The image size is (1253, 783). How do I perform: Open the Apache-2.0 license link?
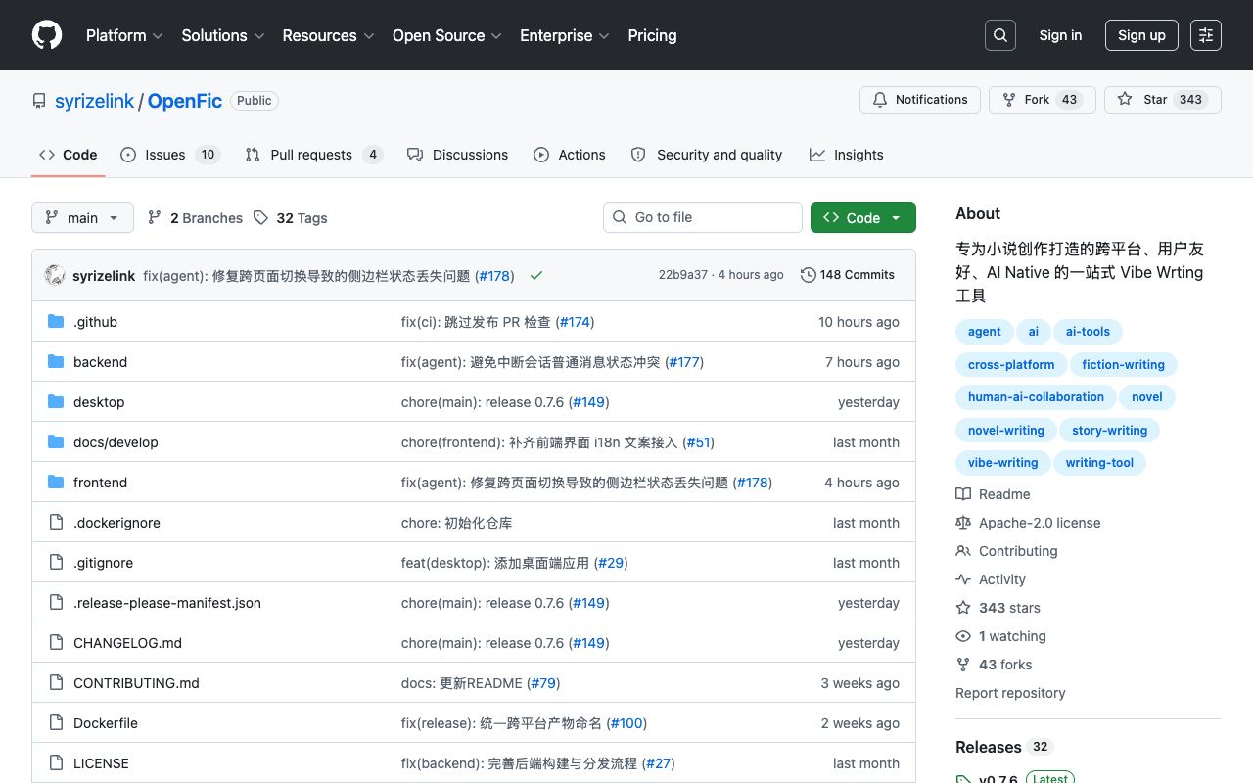(1040, 523)
